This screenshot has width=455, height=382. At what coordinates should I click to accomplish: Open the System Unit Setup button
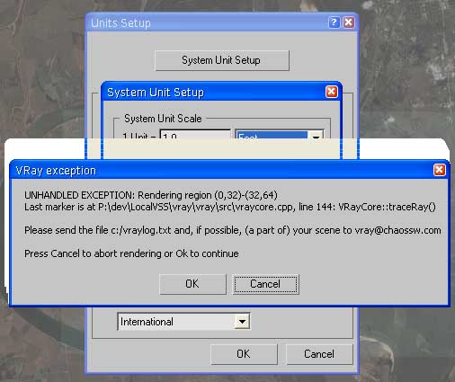(x=222, y=60)
